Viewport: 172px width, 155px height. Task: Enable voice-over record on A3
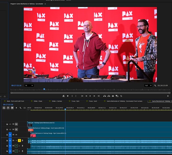pos(23,151)
